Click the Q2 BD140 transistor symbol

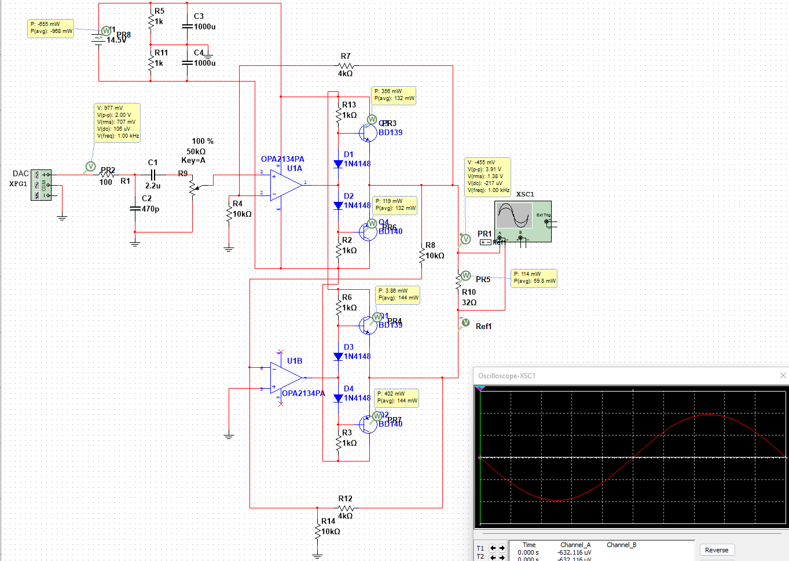tap(367, 424)
